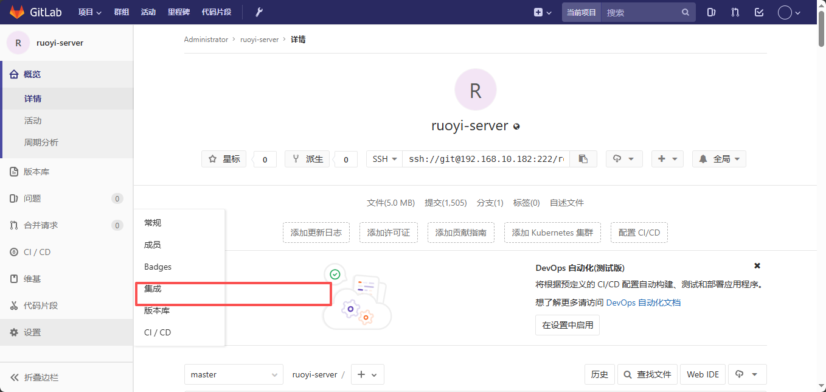This screenshot has height=392, width=826.
Task: Open the issues icon in top bar
Action: tap(711, 12)
